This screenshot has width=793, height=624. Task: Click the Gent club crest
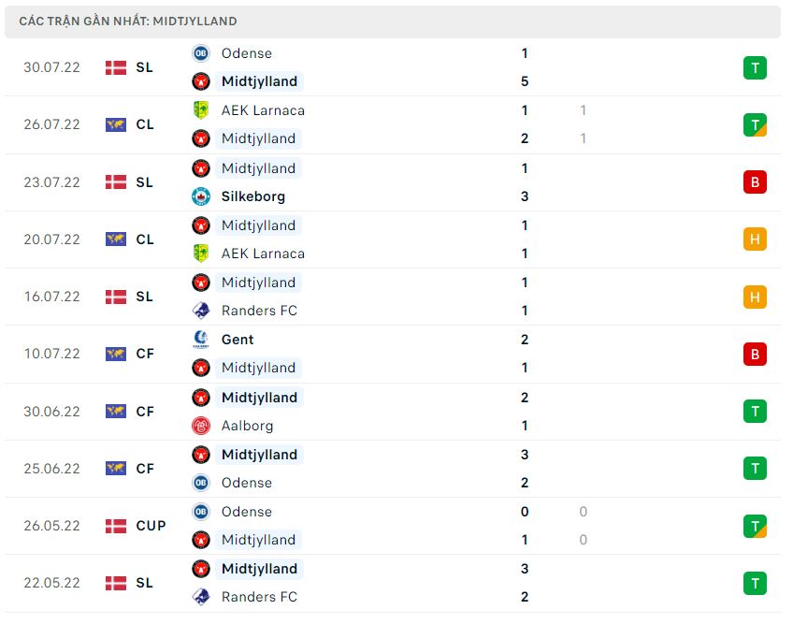pos(200,340)
